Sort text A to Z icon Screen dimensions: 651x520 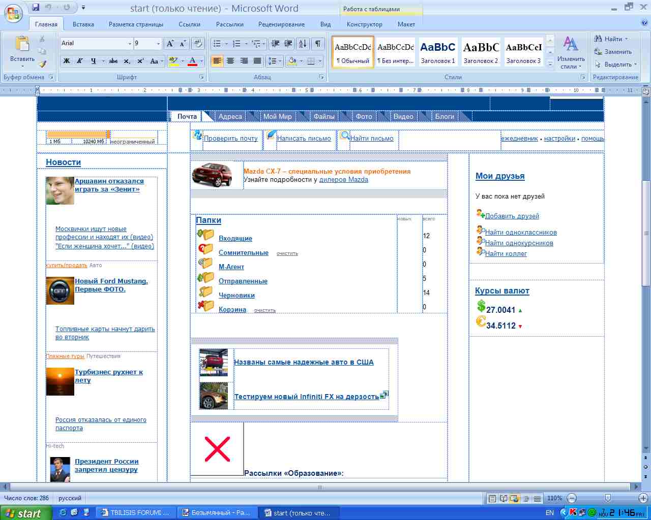[x=303, y=44]
